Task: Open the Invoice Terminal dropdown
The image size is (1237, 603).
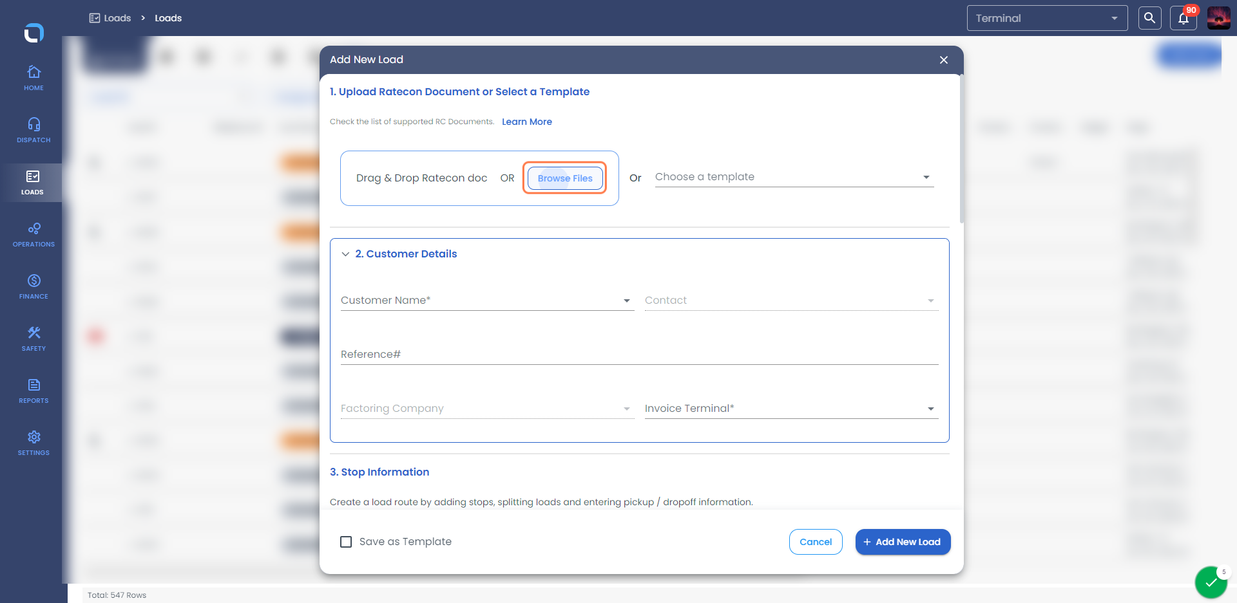Action: point(791,409)
